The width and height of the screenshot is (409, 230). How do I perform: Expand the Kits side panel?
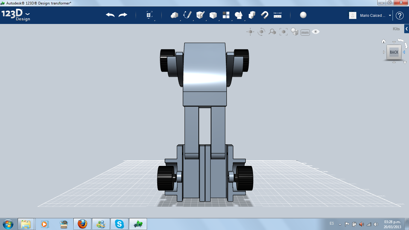pyautogui.click(x=407, y=29)
